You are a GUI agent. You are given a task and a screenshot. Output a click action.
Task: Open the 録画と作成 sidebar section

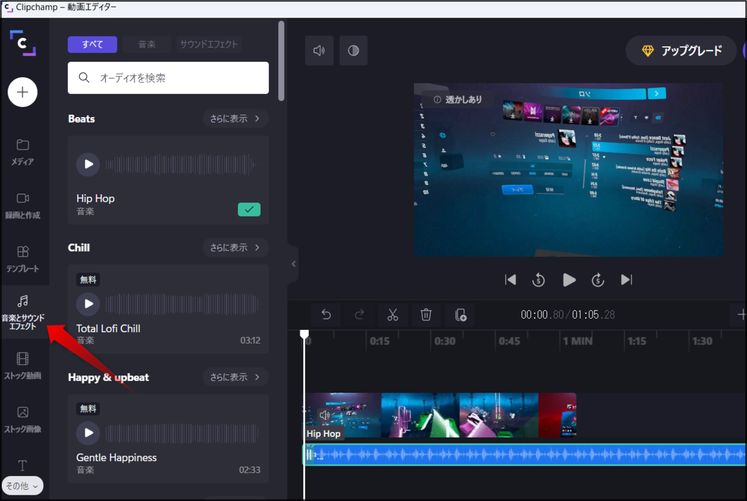22,206
